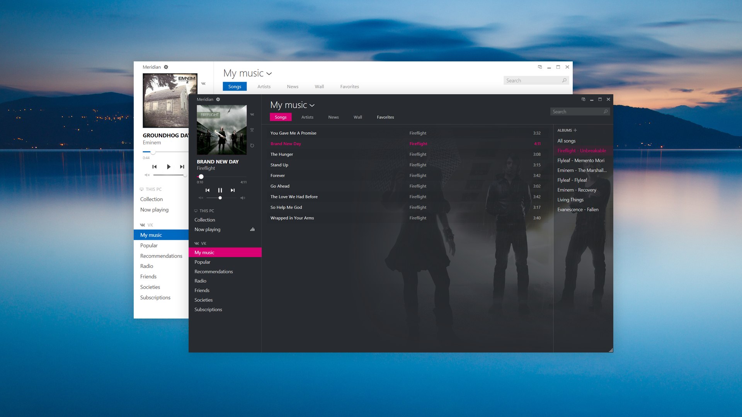
Task: Select Evanescence - Fallen album
Action: (x=579, y=209)
